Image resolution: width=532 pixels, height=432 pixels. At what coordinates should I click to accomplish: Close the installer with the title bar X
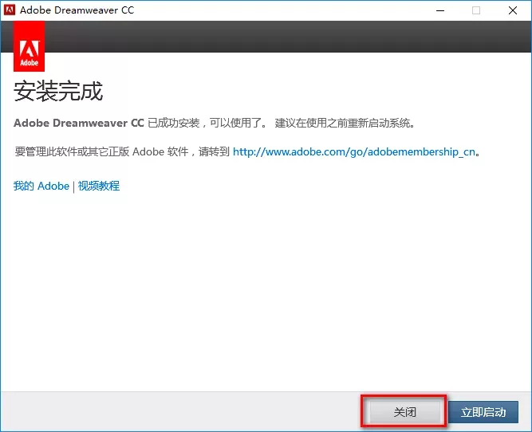[x=513, y=10]
